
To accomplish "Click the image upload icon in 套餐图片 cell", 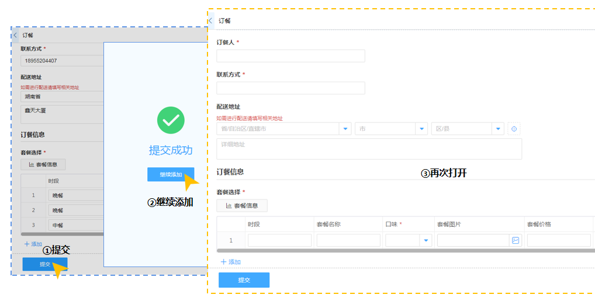I will click(515, 240).
